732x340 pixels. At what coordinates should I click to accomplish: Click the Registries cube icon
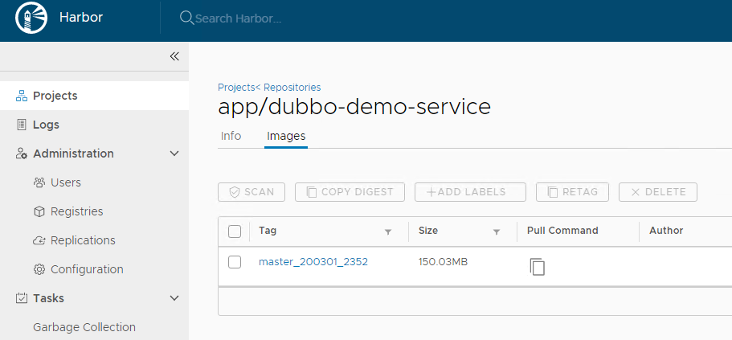[39, 211]
